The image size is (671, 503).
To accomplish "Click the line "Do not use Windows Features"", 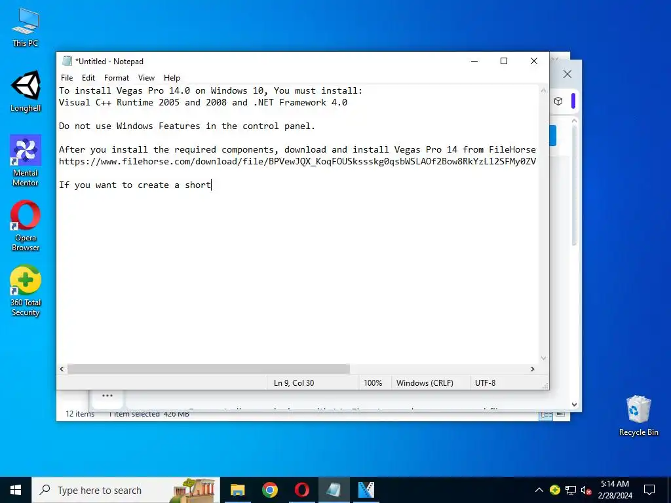I will 187,126.
